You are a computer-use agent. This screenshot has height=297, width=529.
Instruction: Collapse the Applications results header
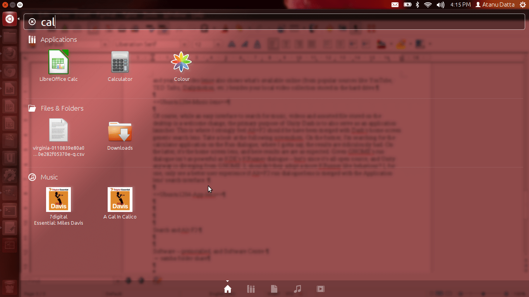(x=53, y=39)
